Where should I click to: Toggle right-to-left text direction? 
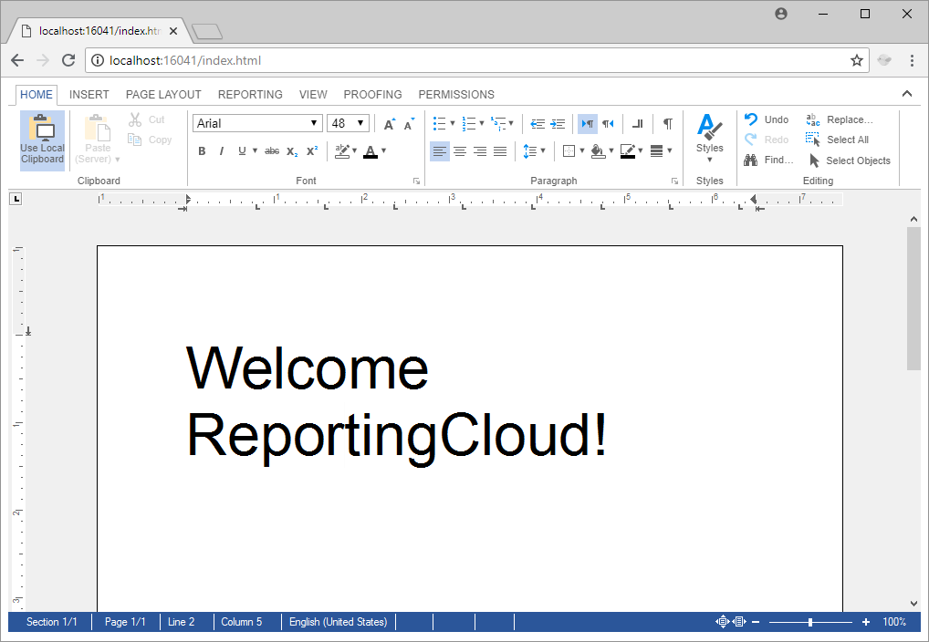coord(608,124)
